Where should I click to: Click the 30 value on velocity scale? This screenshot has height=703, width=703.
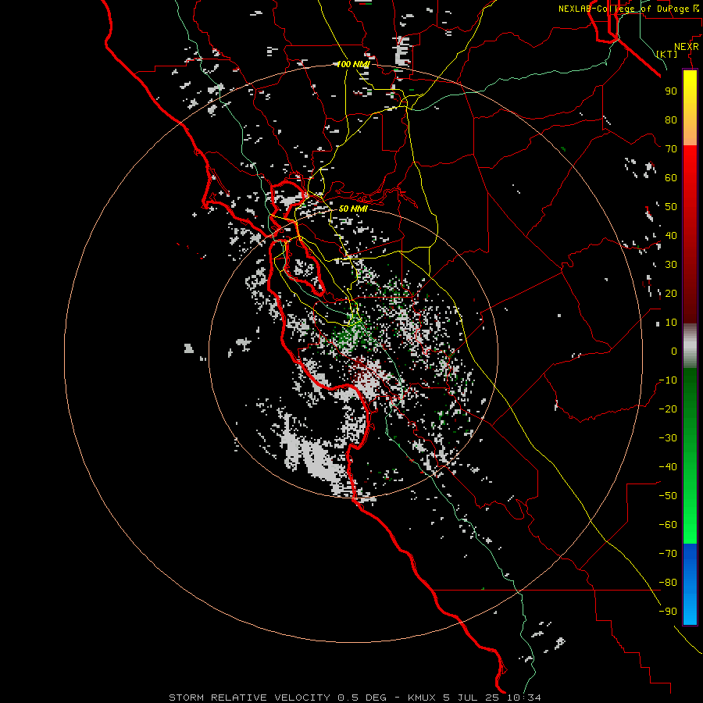click(x=671, y=265)
